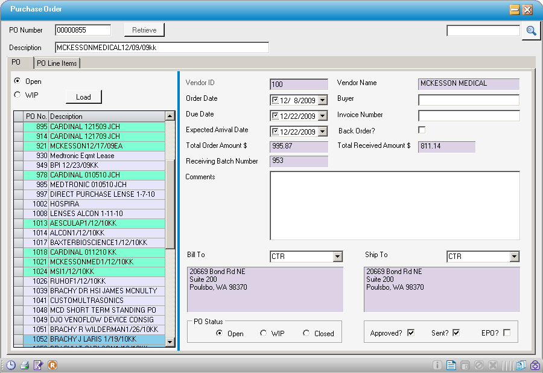
Task: Click the blue new document icon
Action: coord(451,365)
